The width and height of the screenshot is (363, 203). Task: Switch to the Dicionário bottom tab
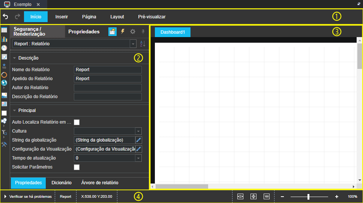pyautogui.click(x=61, y=183)
